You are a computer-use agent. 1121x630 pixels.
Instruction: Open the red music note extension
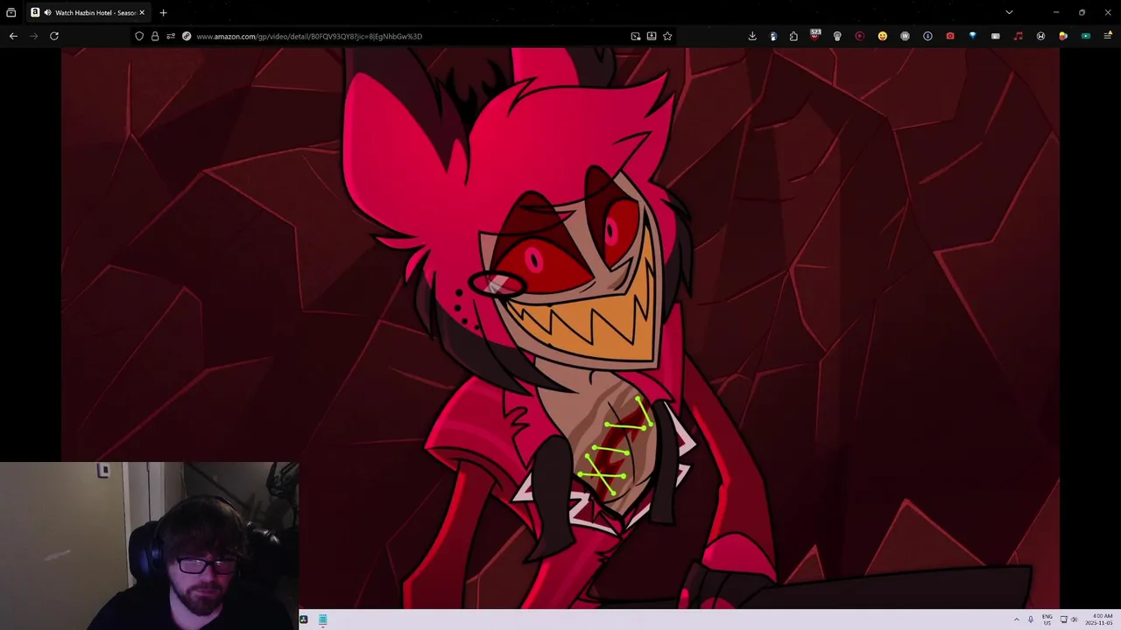pyautogui.click(x=1018, y=36)
